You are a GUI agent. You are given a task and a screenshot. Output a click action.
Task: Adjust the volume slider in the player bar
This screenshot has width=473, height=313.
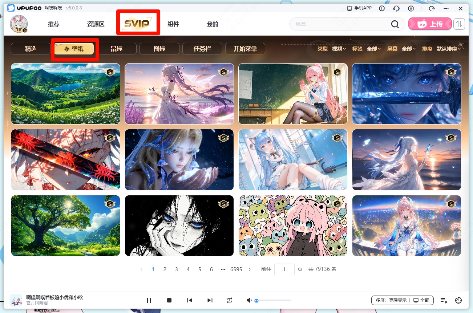pyautogui.click(x=272, y=300)
